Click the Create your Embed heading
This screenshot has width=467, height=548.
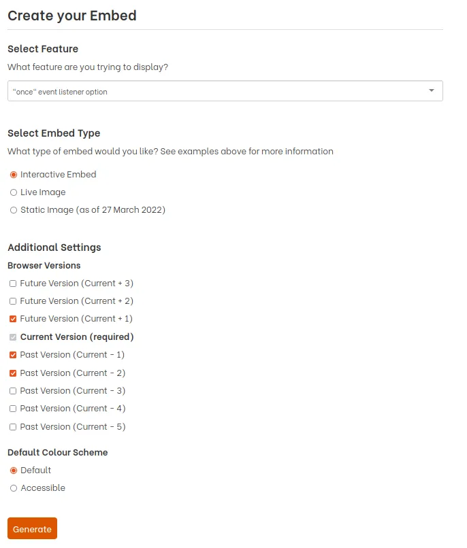click(71, 15)
